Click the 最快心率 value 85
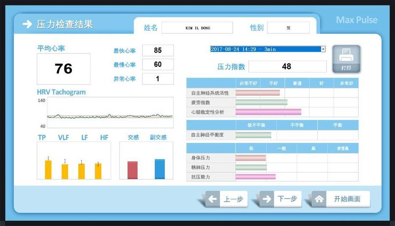The image size is (395, 226). pyautogui.click(x=158, y=50)
